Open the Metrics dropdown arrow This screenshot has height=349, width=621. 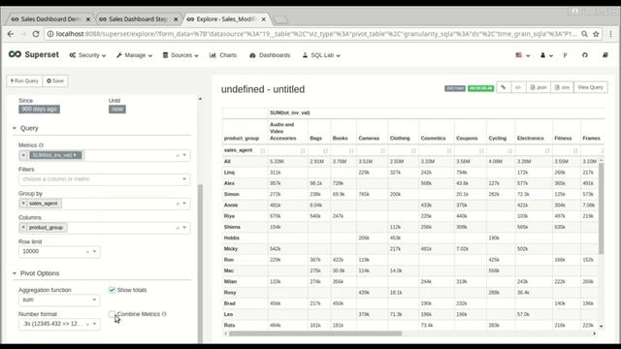tap(184, 155)
